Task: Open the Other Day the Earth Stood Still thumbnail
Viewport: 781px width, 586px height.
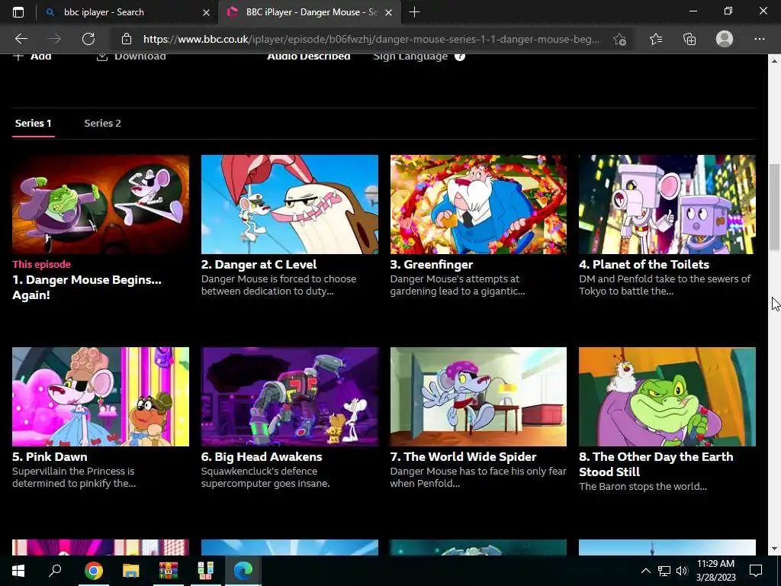Action: coord(667,397)
